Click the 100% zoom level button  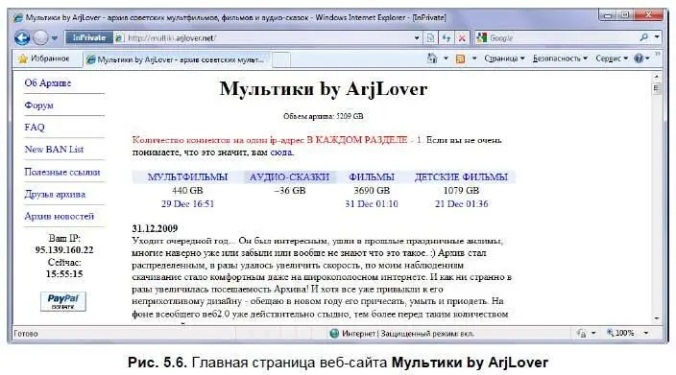click(x=620, y=333)
